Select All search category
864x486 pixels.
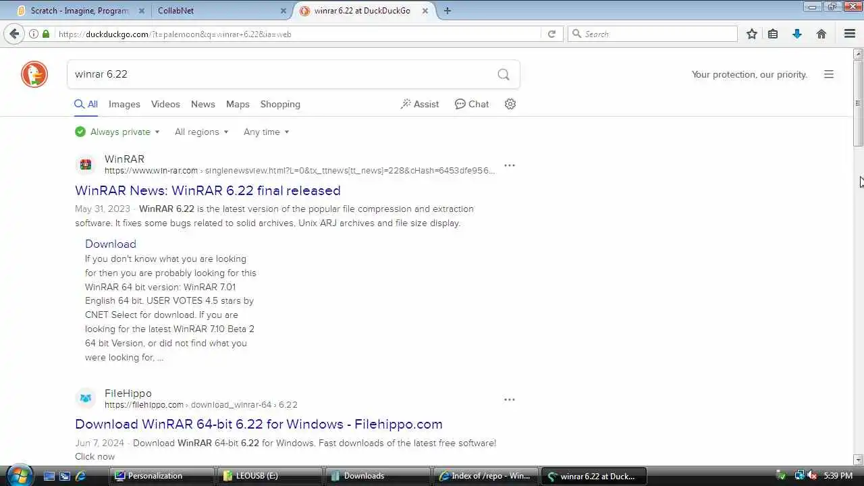click(x=86, y=104)
